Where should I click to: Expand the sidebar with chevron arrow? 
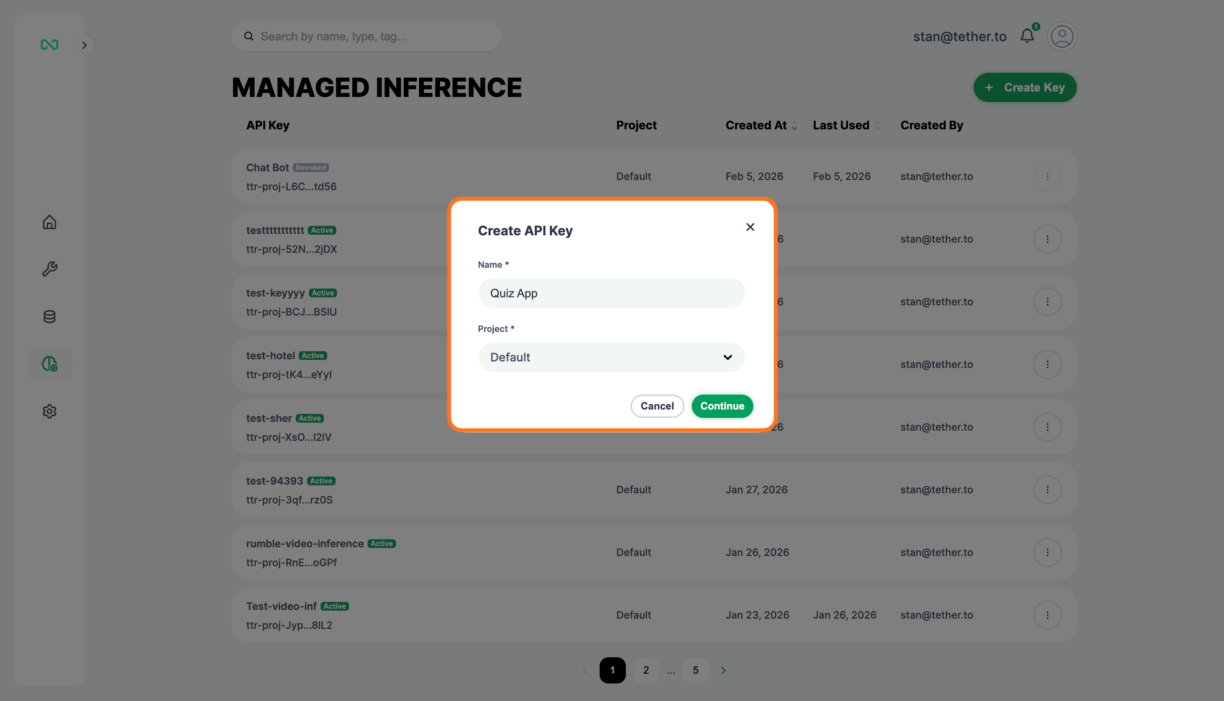coord(84,45)
